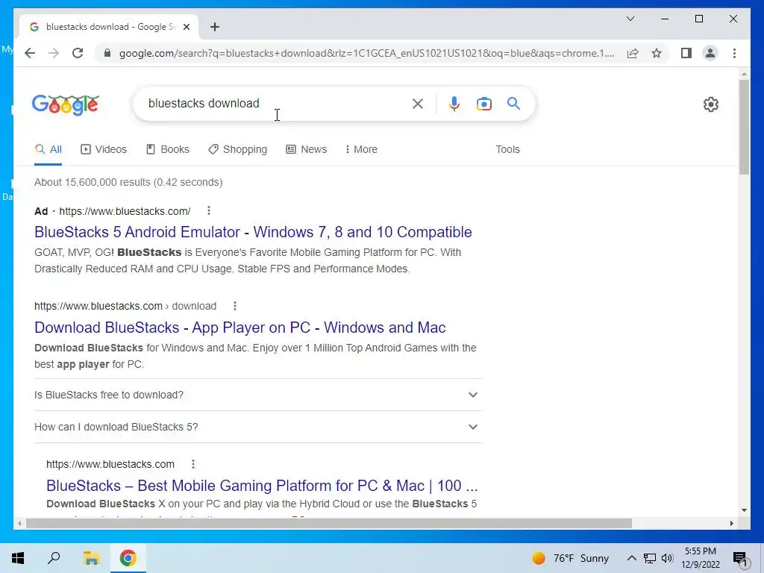
Task: Open the three-dot menu beside https://www.bluestacks.com
Action: (x=193, y=464)
